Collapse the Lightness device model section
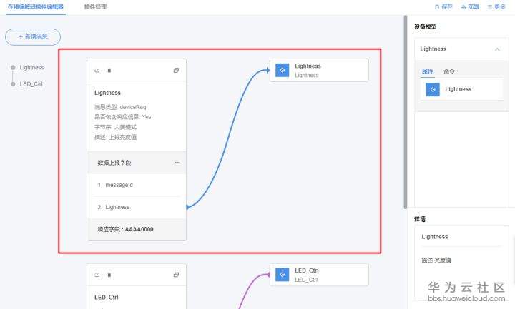515x309 pixels. pos(497,49)
